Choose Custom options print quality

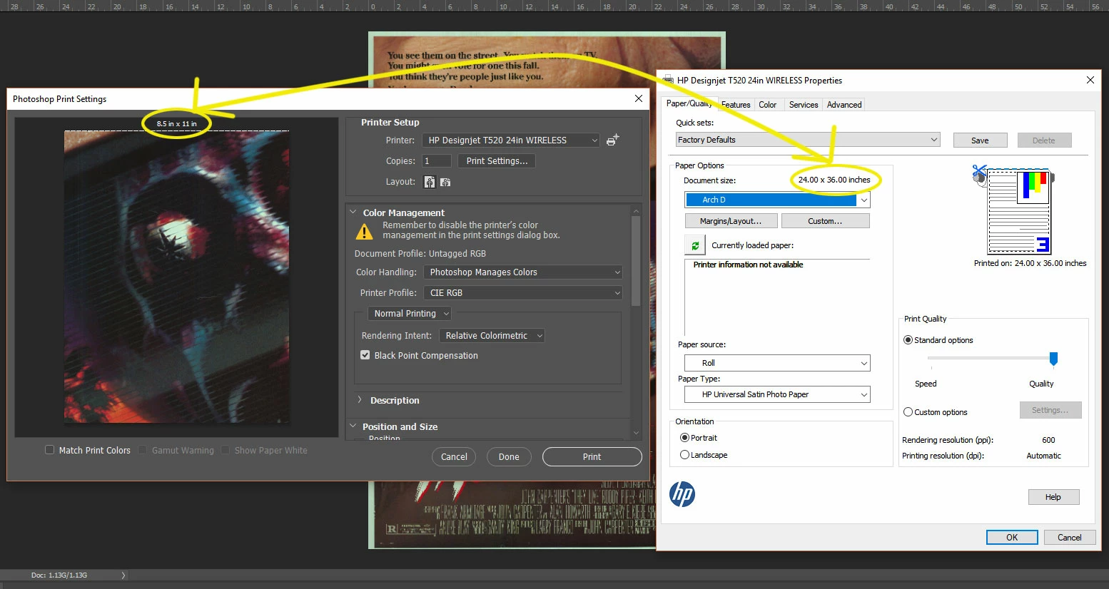point(908,412)
